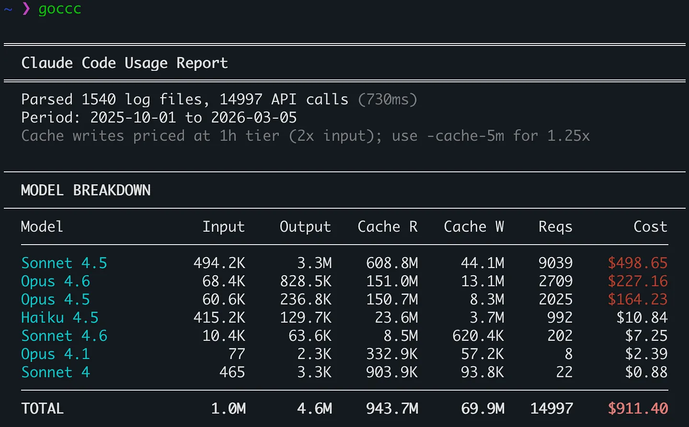Click the Opus 4.1 model name
Screen dimensions: 689x427
click(x=56, y=354)
